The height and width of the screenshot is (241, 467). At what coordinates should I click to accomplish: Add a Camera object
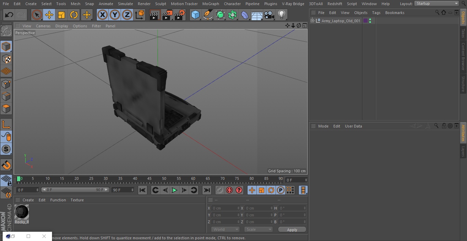269,15
